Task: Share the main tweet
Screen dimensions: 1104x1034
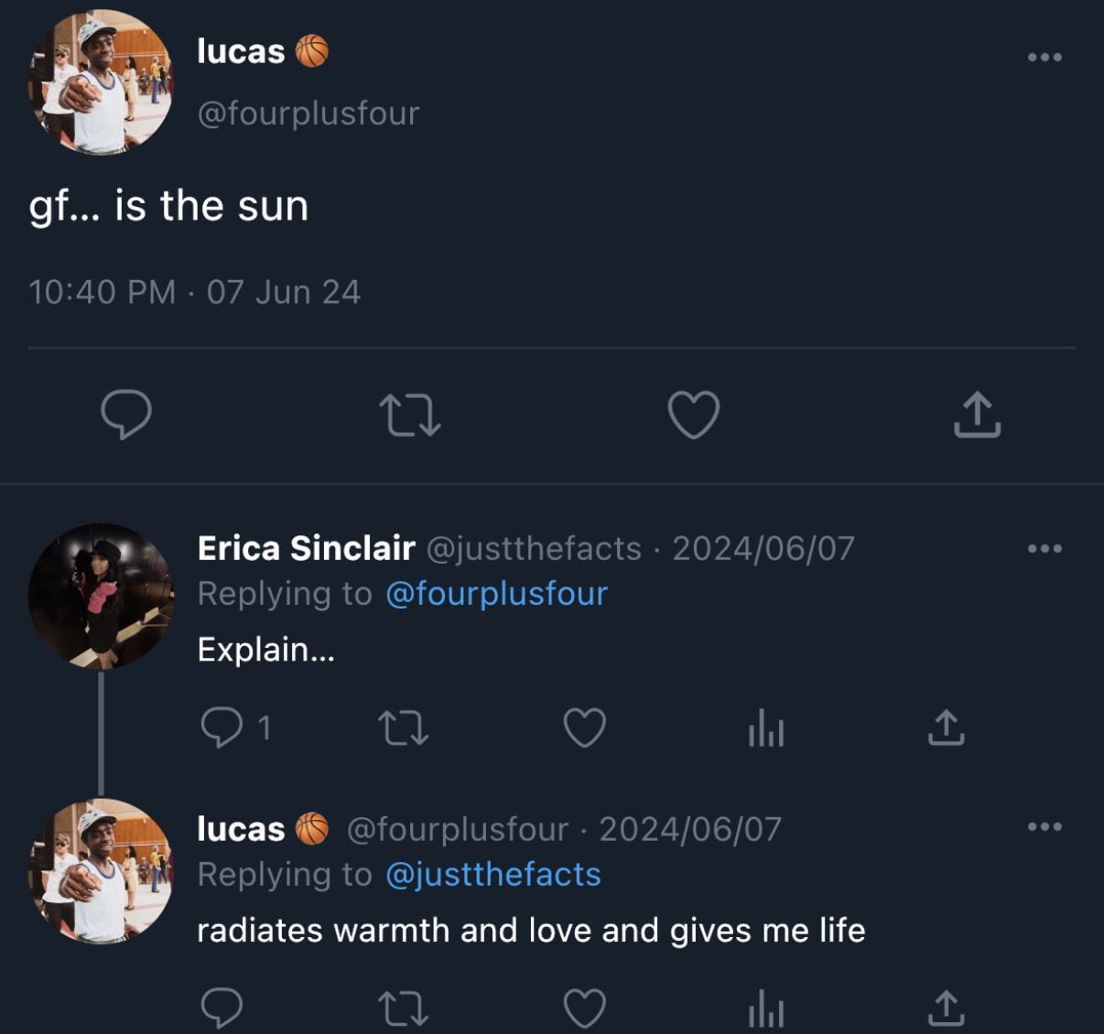Action: 977,415
